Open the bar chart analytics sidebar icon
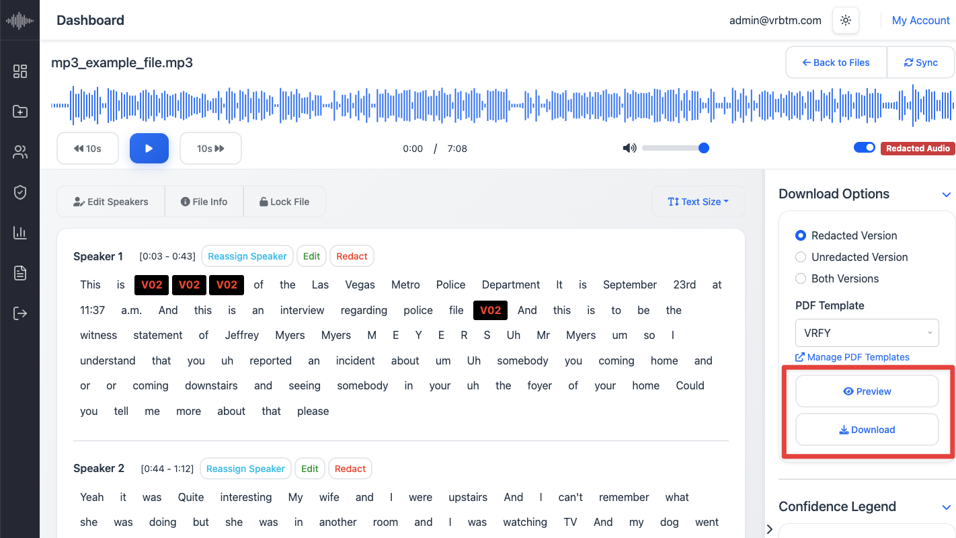 click(x=20, y=233)
